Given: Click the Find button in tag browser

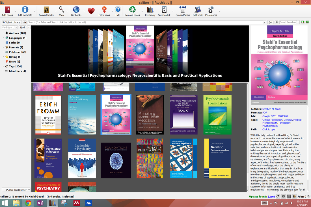Looking at the screenshot, I should (x=22, y=27).
